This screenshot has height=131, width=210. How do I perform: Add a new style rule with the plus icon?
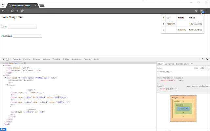click(207, 68)
